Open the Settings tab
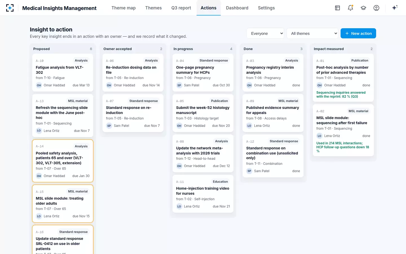This screenshot has width=406, height=254. [266, 8]
